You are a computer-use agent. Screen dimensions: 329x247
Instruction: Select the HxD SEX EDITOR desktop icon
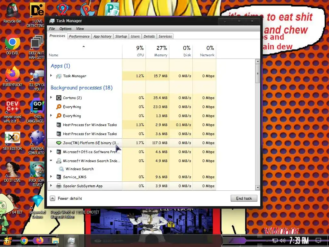coord(13,141)
